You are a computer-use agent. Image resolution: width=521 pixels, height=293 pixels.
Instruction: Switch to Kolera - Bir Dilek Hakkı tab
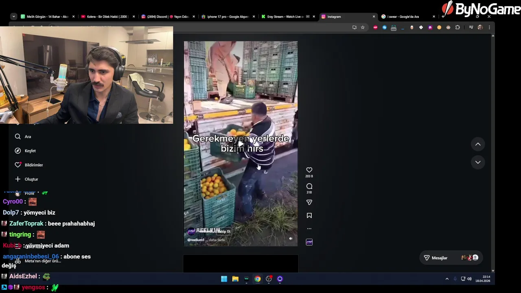pyautogui.click(x=107, y=17)
